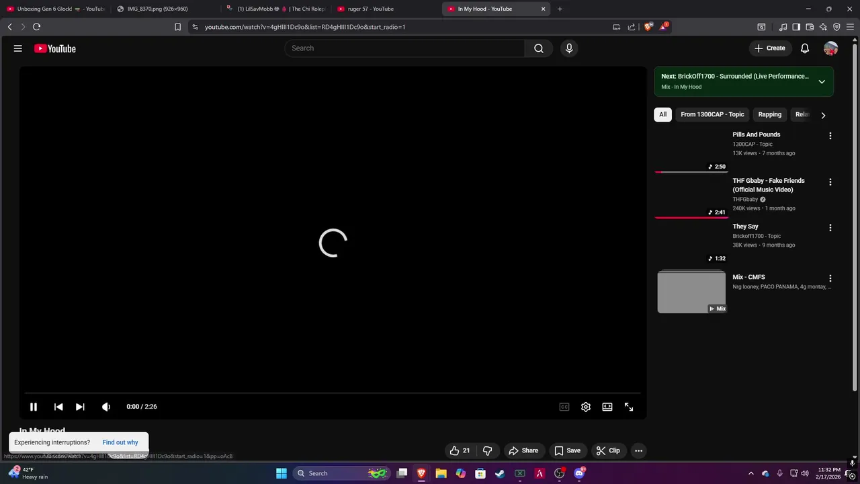Mute the video with the volume icon

106,407
